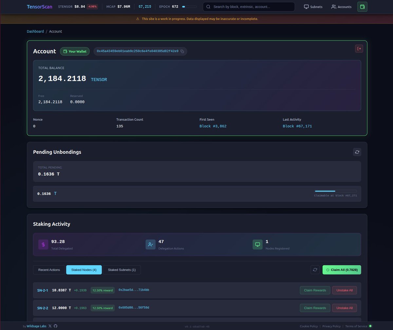This screenshot has width=393, height=330.
Task: Refresh staking list next to Claim All
Action: [315, 270]
